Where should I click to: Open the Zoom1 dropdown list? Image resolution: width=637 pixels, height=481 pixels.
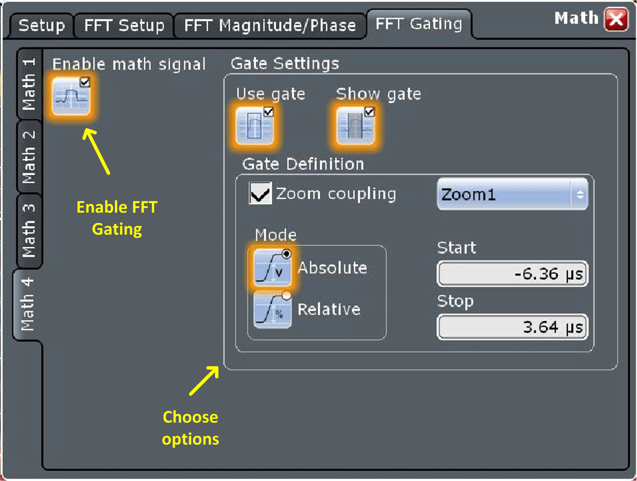click(x=512, y=194)
